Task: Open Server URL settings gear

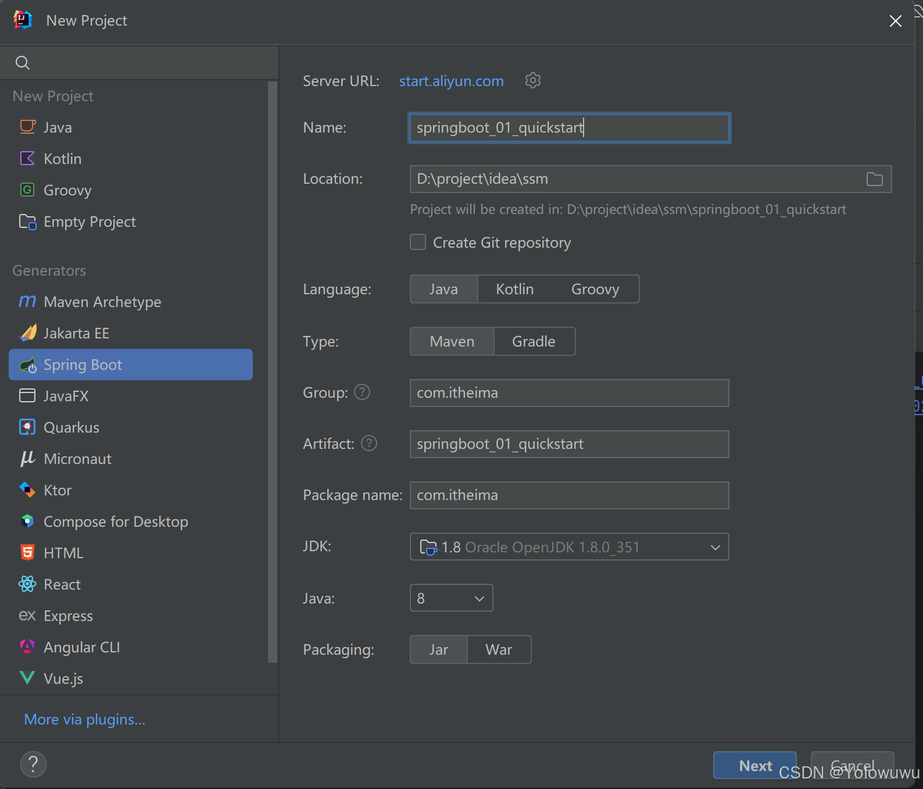Action: coord(533,80)
